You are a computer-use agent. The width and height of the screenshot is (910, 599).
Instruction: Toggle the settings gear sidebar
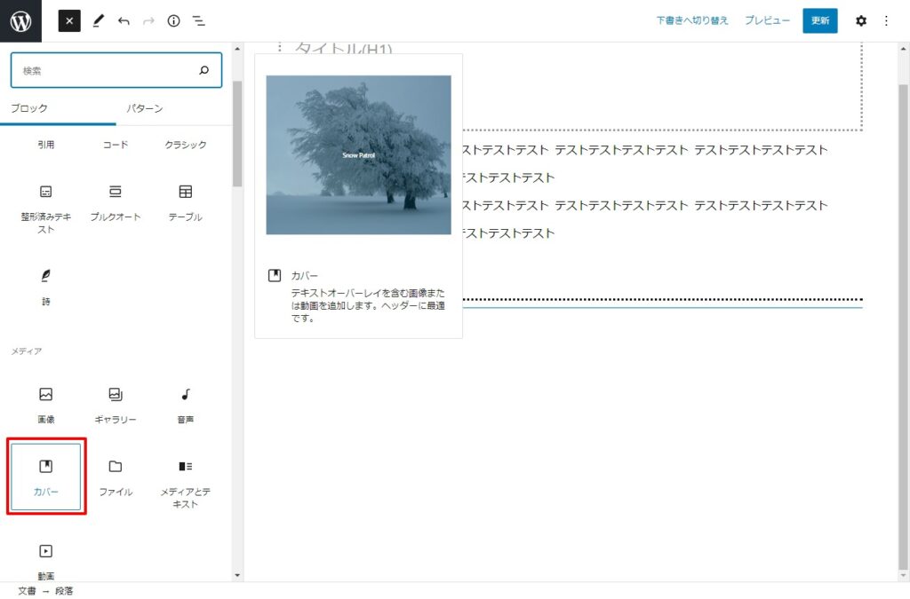click(x=860, y=20)
